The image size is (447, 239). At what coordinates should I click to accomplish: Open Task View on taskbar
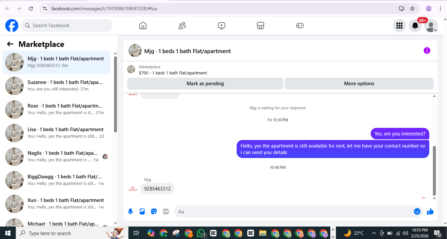[136, 233]
